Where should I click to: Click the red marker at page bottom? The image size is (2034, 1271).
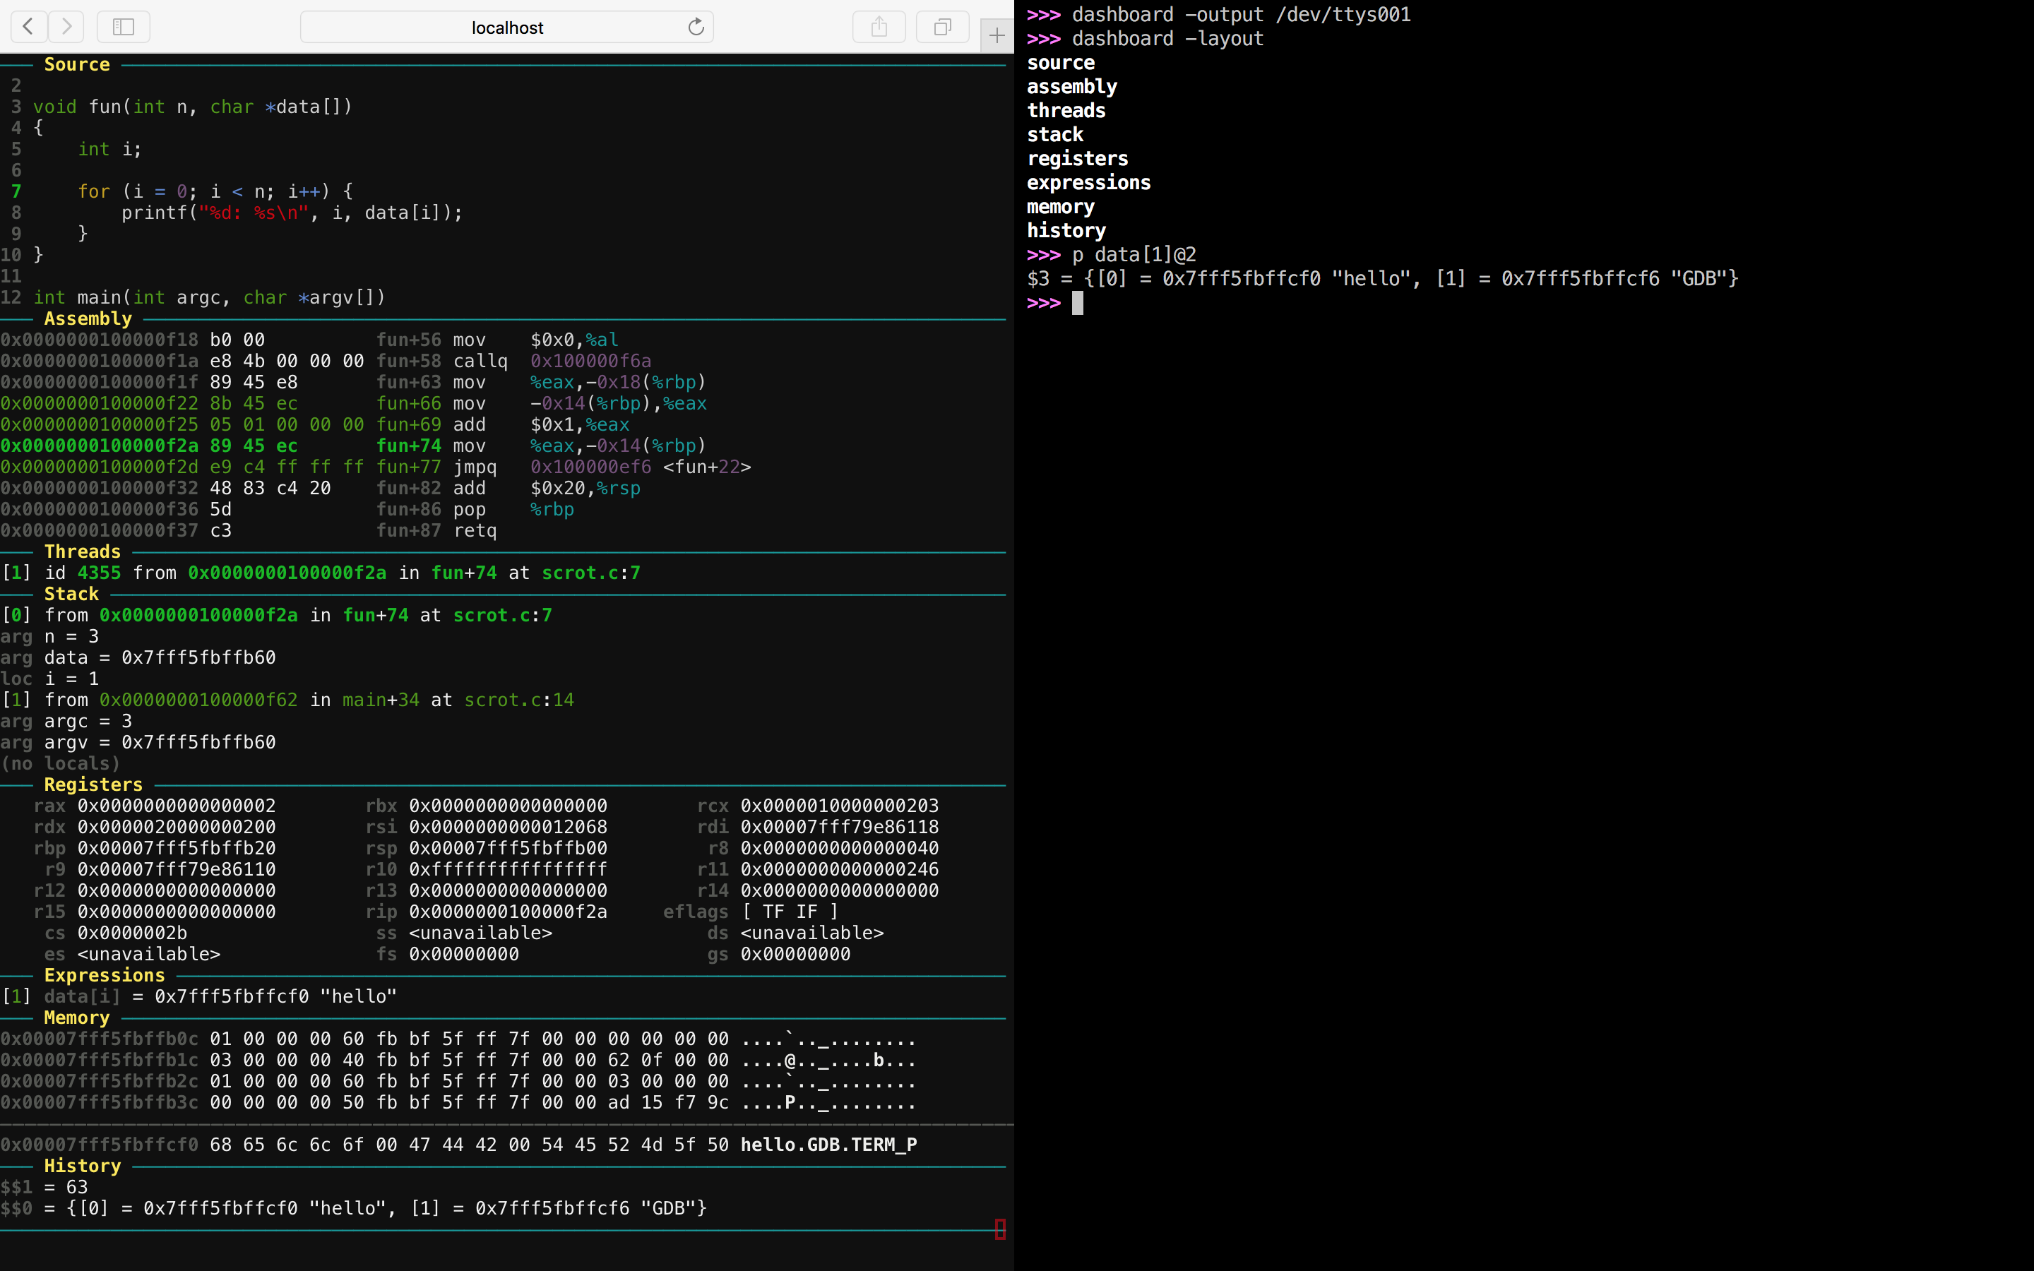pyautogui.click(x=999, y=1229)
